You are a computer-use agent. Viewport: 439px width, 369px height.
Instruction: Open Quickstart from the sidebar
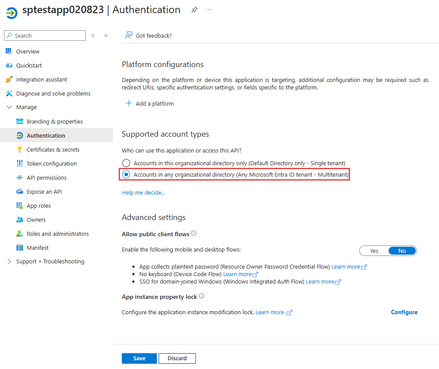click(28, 65)
